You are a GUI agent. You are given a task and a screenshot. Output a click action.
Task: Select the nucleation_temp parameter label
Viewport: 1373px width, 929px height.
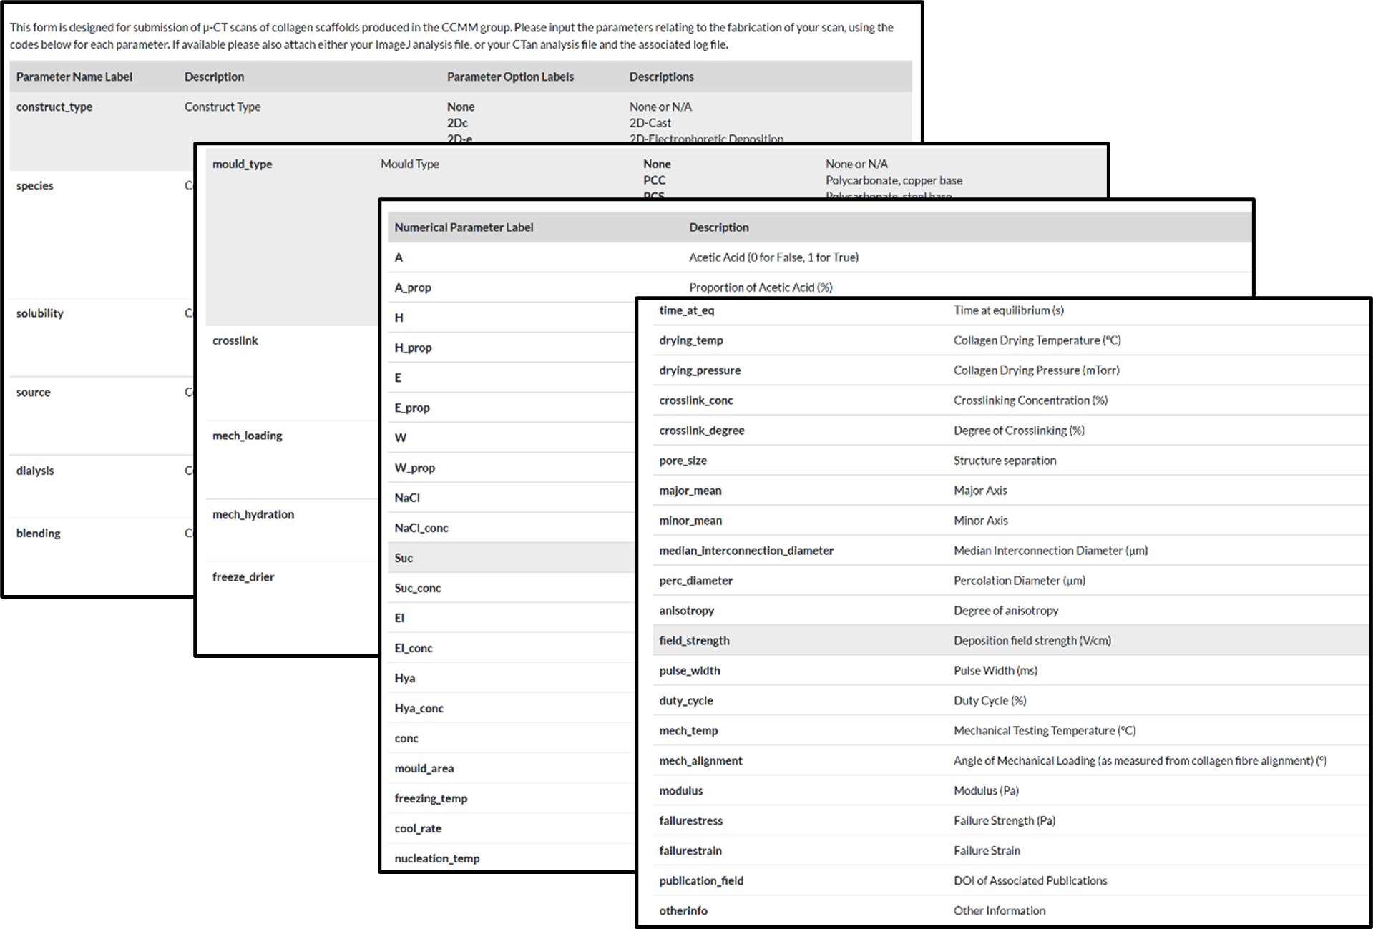tap(437, 858)
